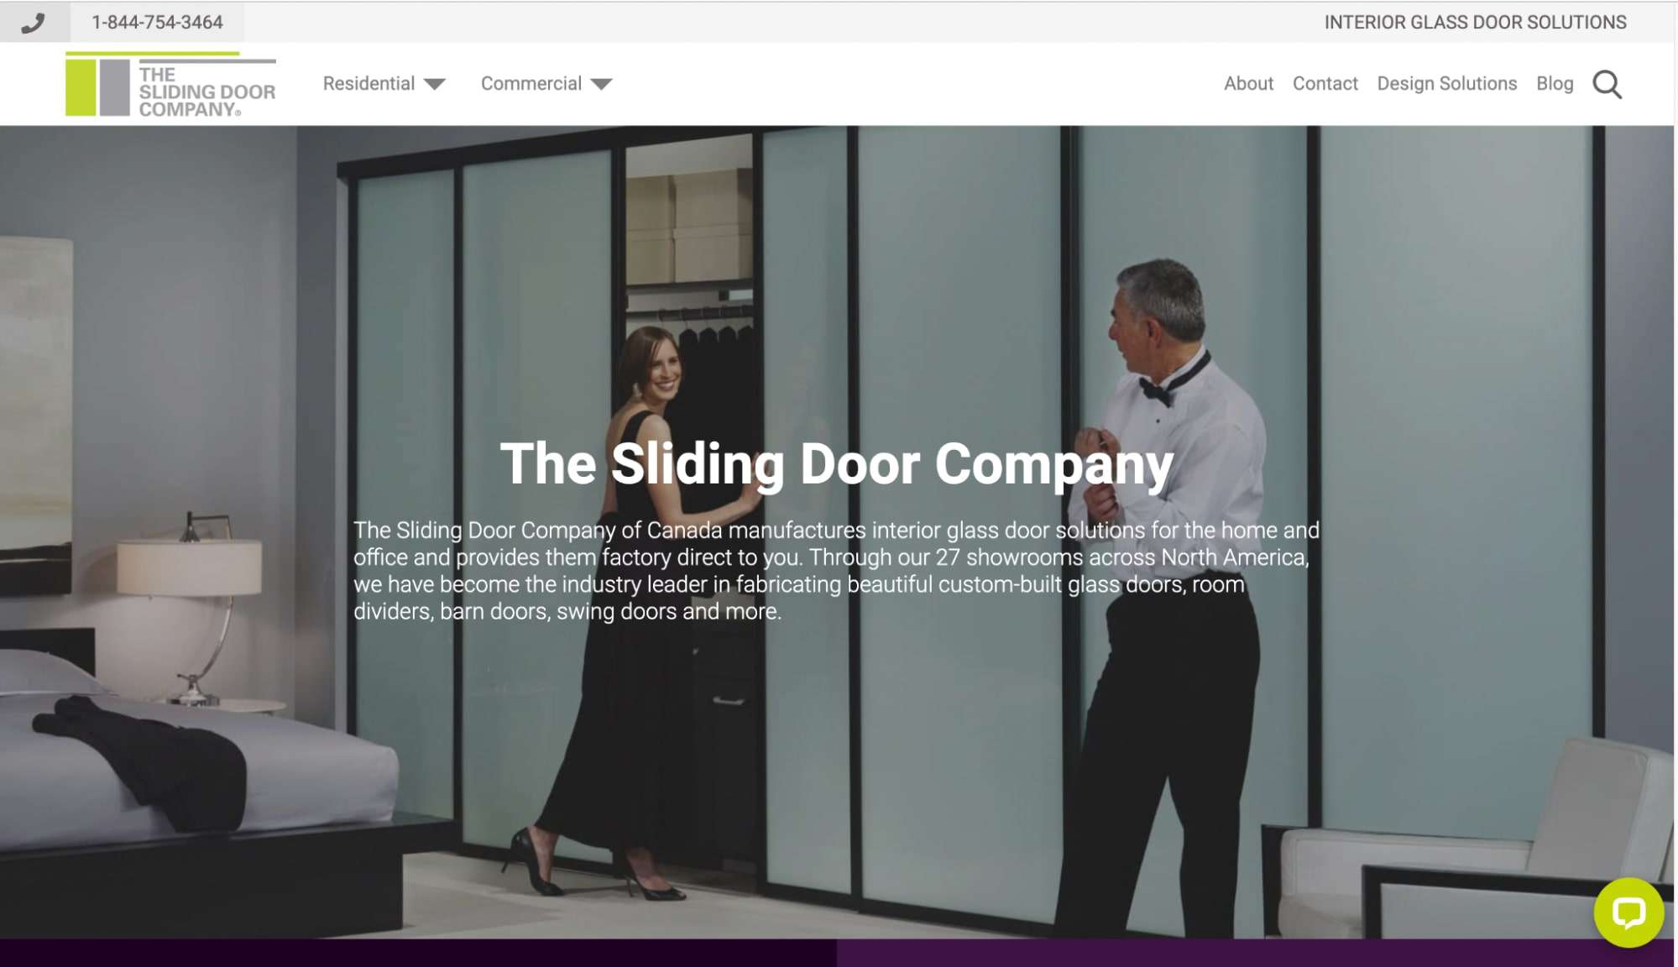Click the green square in logo
Screen dimensions: 1678x967
click(81, 87)
